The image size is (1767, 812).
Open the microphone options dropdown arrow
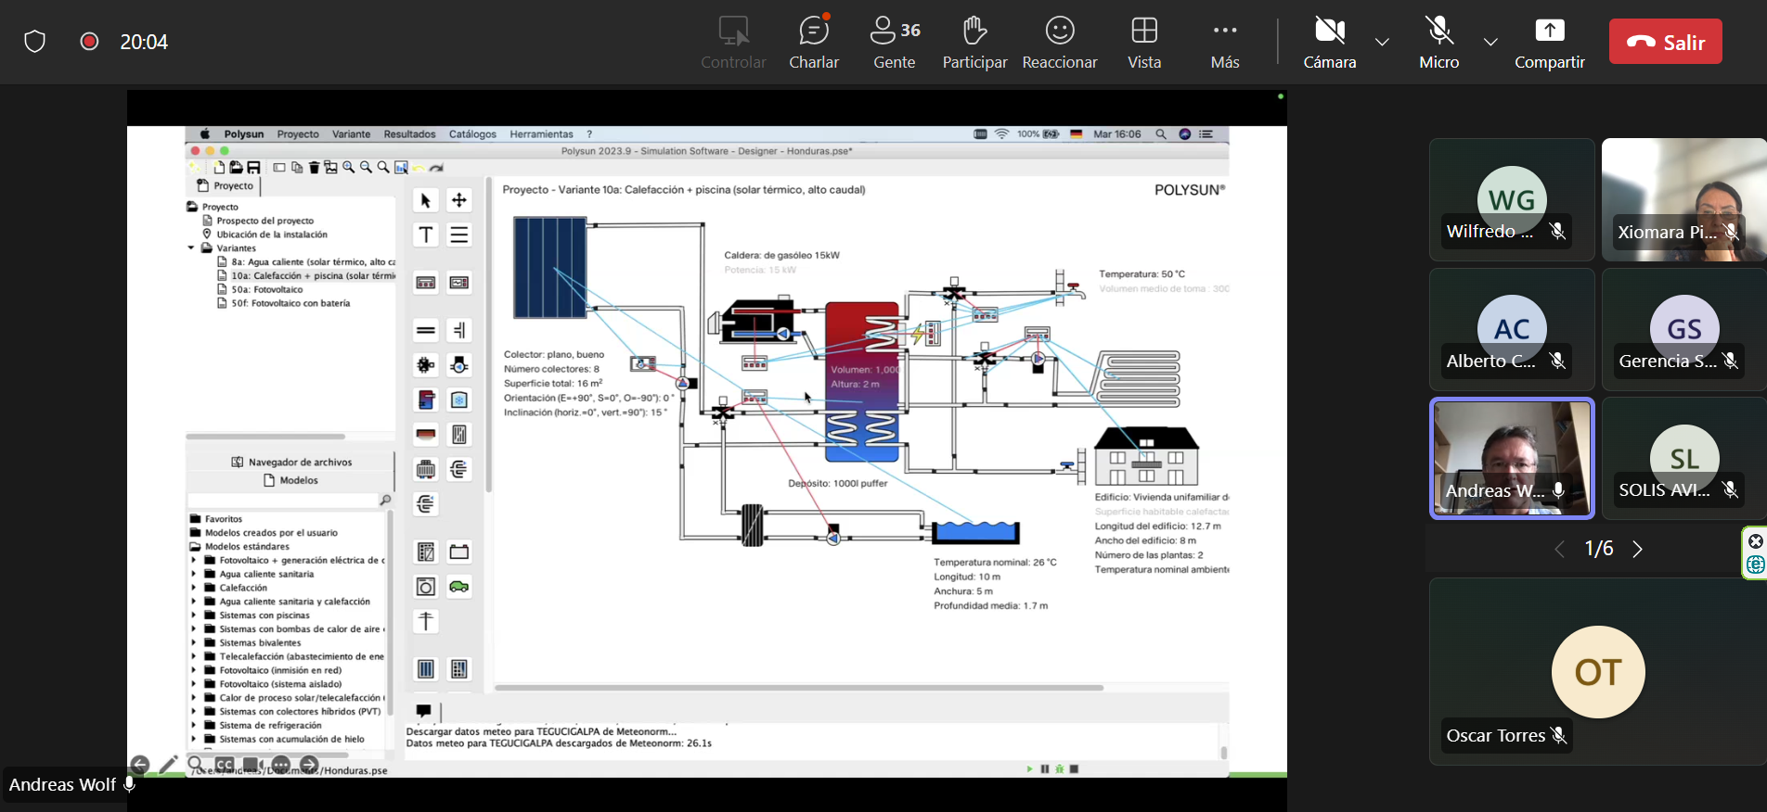pos(1490,42)
